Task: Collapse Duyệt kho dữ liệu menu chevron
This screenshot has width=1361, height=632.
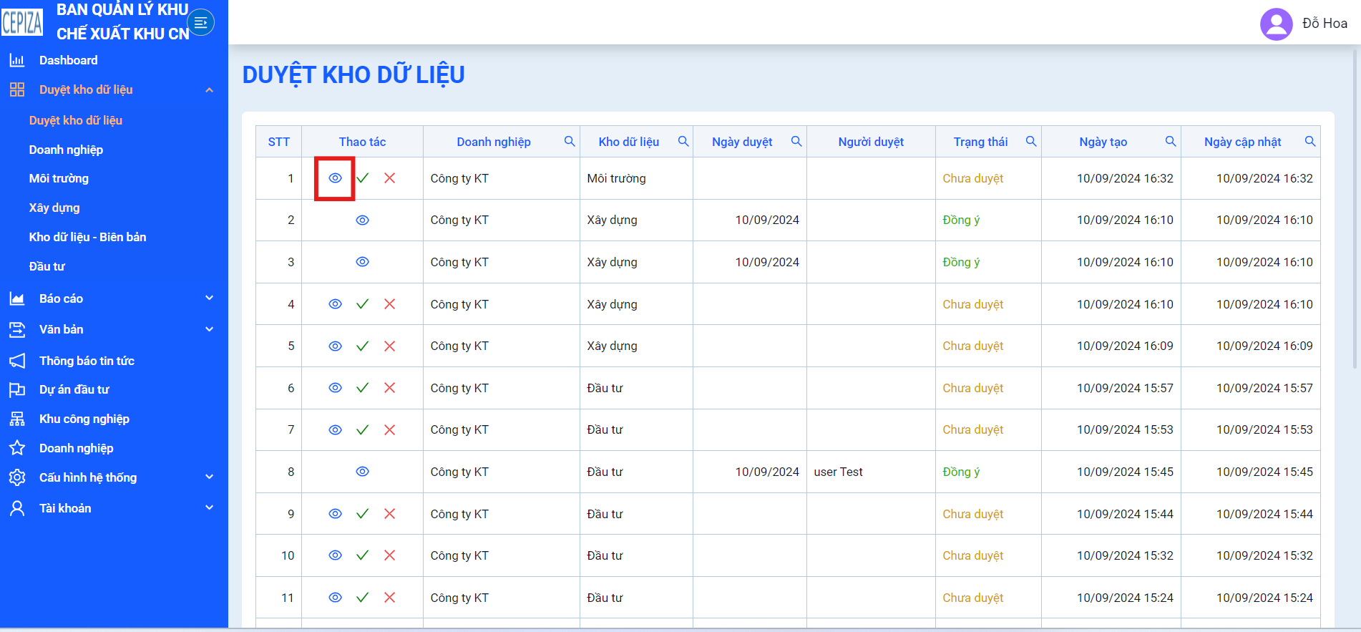Action: [x=210, y=90]
